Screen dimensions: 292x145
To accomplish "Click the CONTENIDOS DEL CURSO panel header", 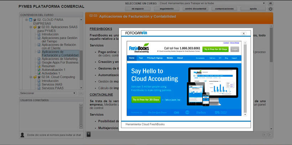I will coord(51,15).
